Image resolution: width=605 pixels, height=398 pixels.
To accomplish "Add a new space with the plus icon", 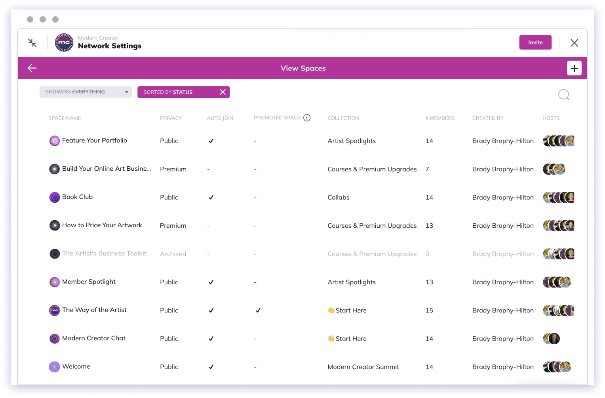I will [574, 68].
